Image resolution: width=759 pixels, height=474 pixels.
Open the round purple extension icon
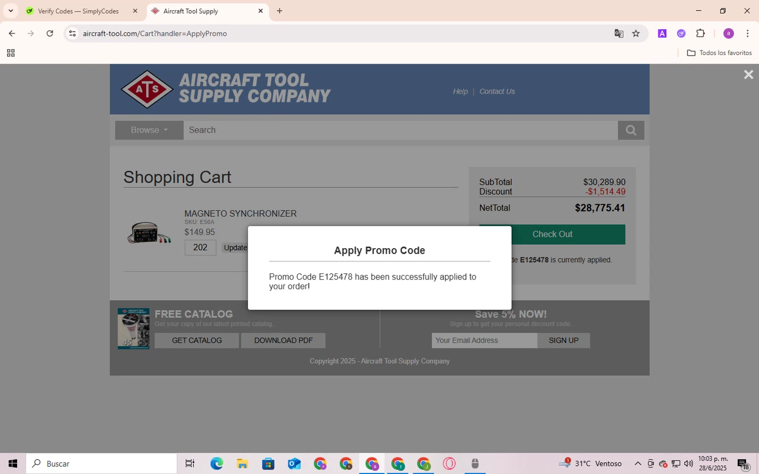[681, 33]
